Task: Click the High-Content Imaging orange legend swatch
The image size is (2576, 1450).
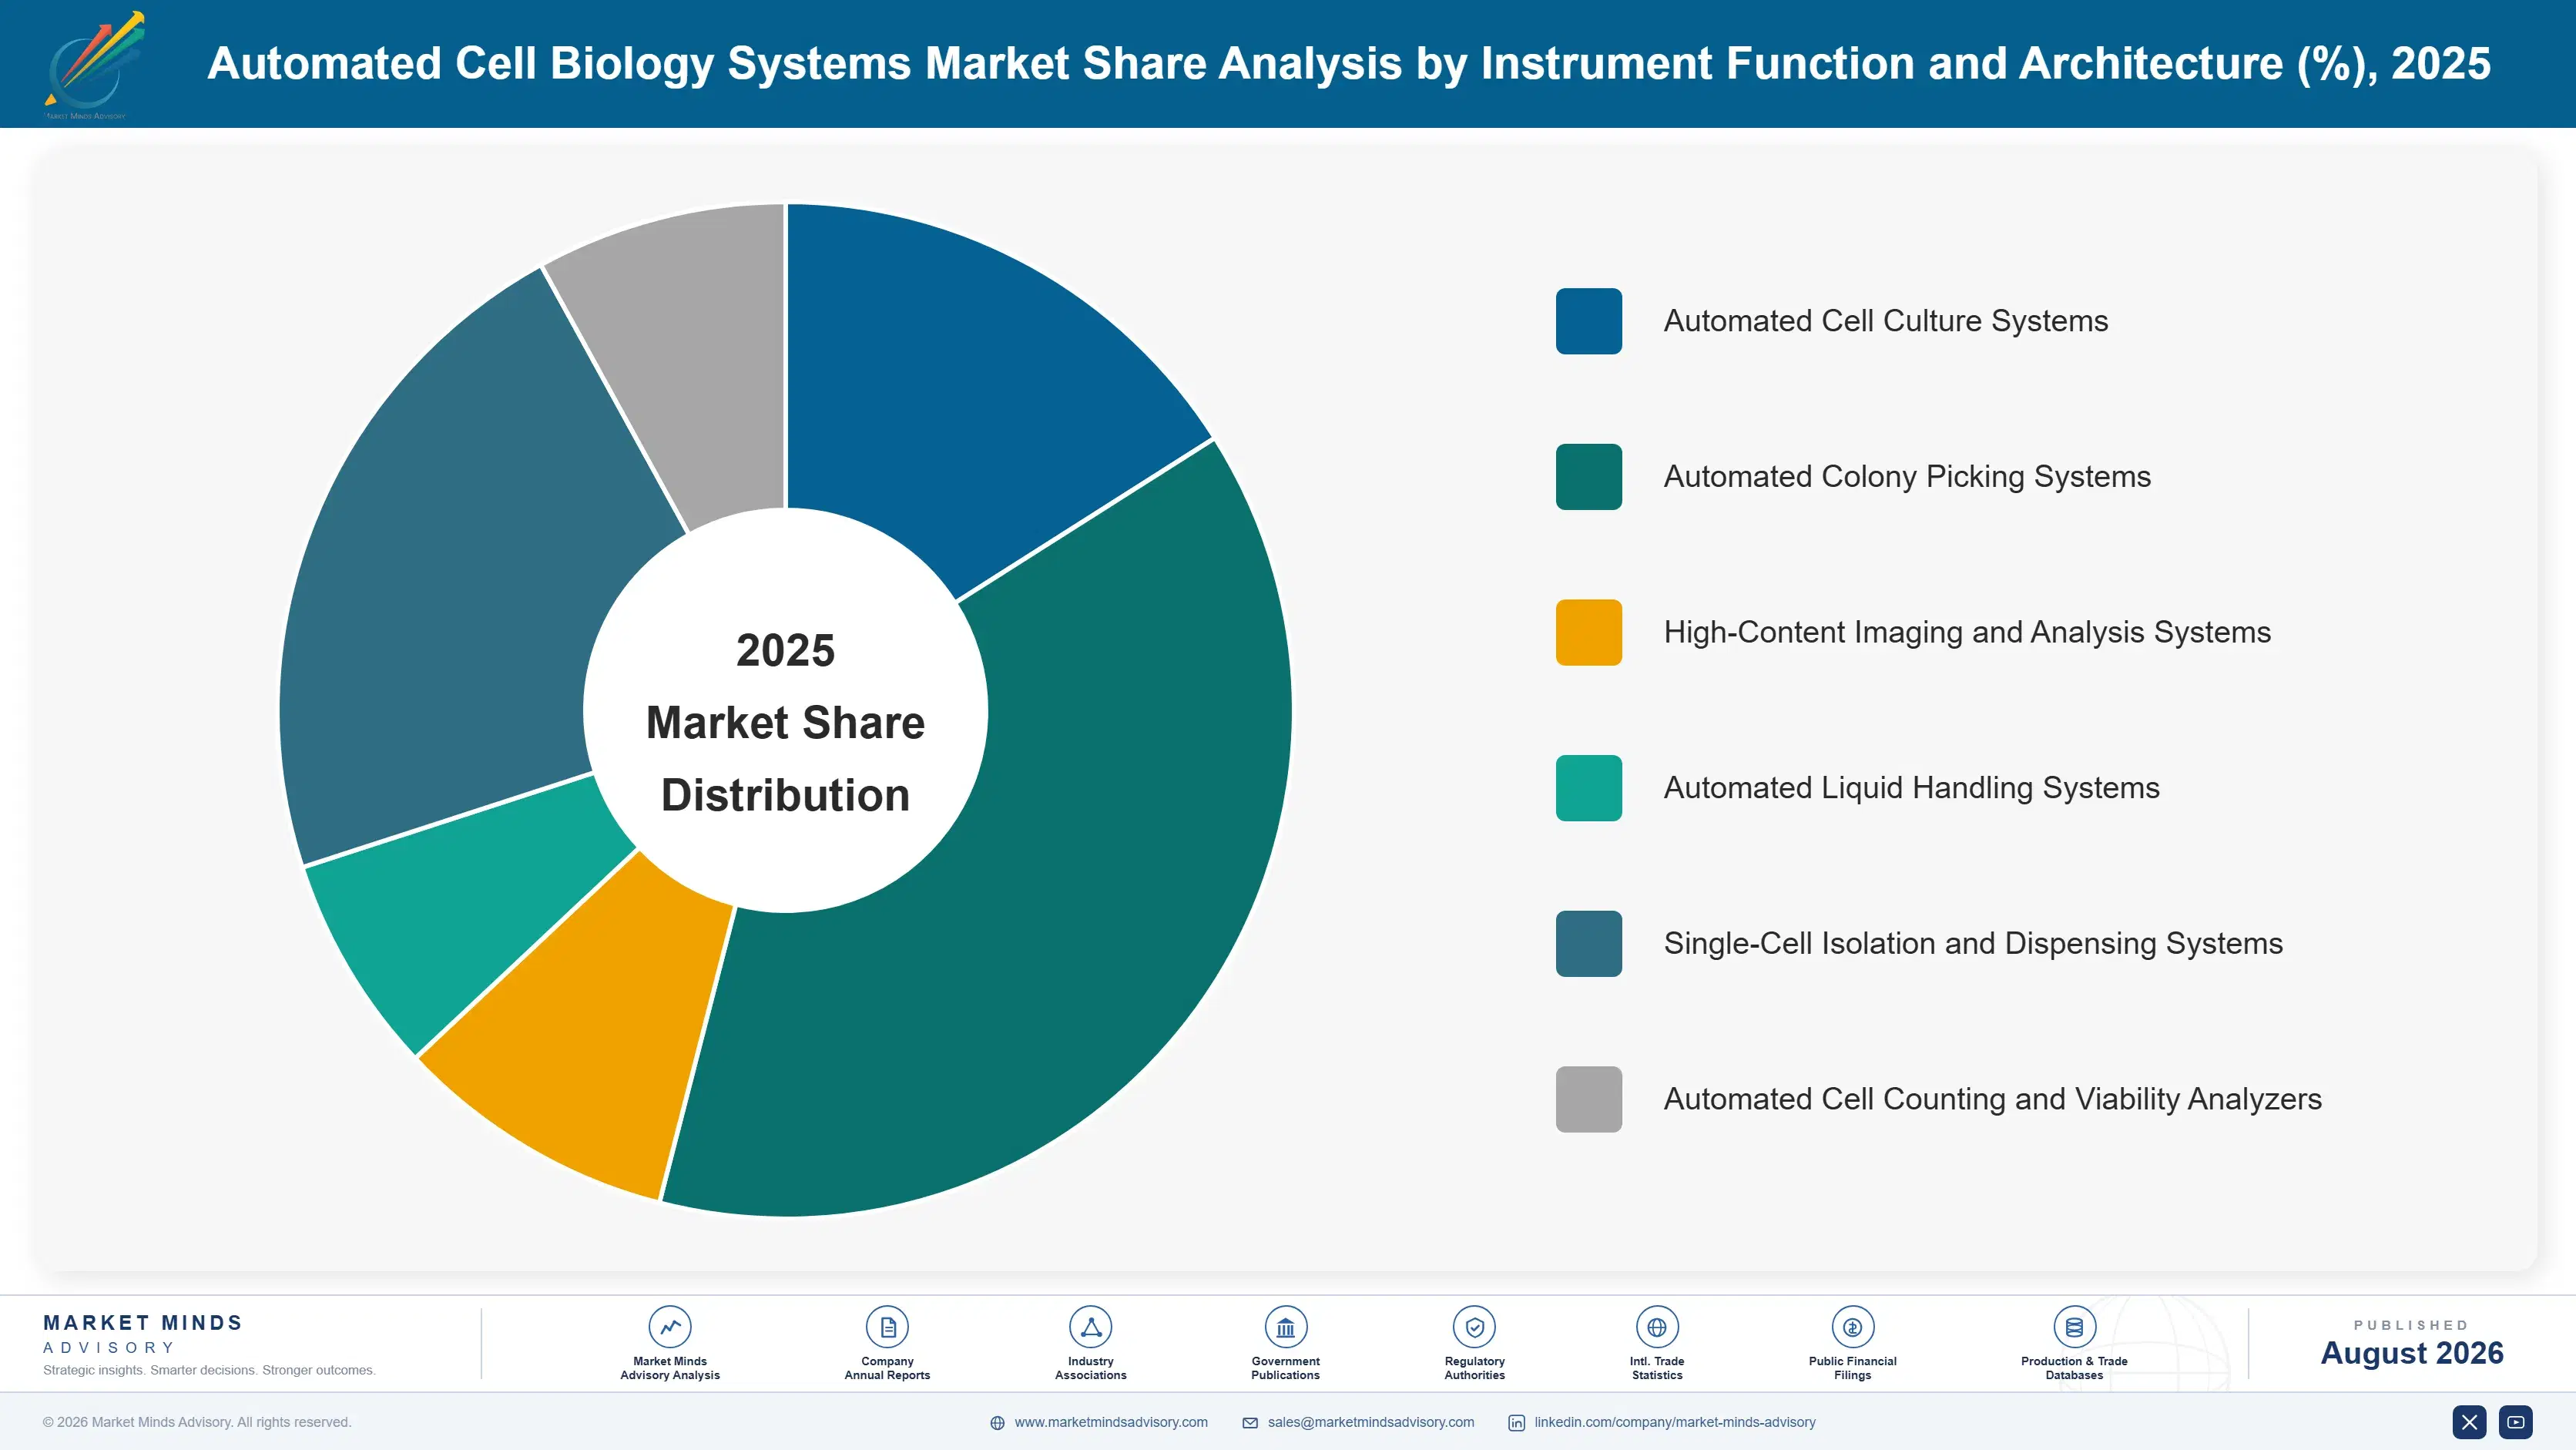Action: (x=1588, y=632)
